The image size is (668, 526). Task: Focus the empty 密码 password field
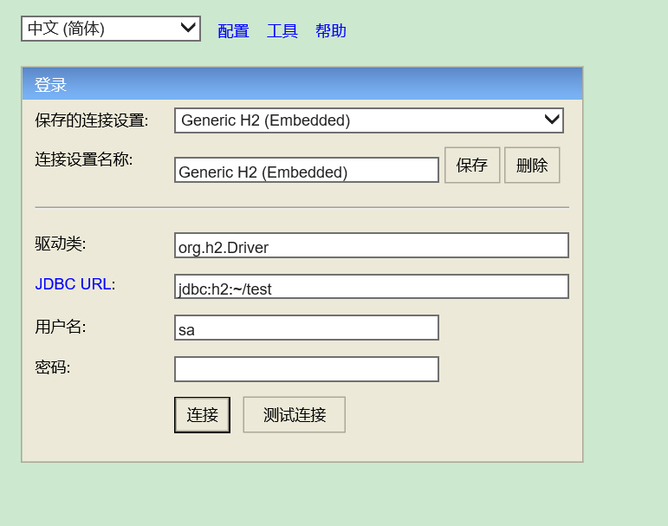click(x=307, y=369)
